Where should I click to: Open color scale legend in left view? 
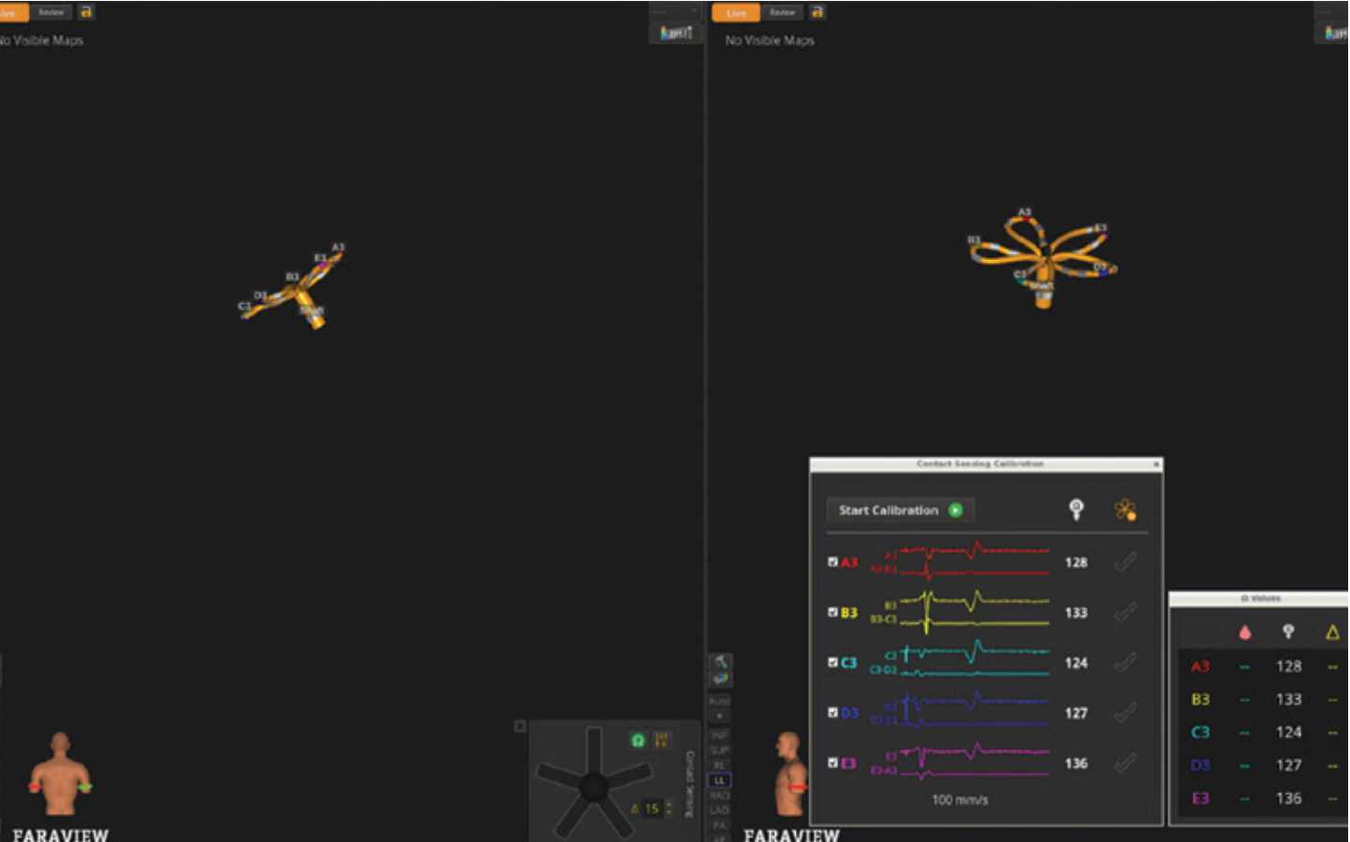coord(675,34)
